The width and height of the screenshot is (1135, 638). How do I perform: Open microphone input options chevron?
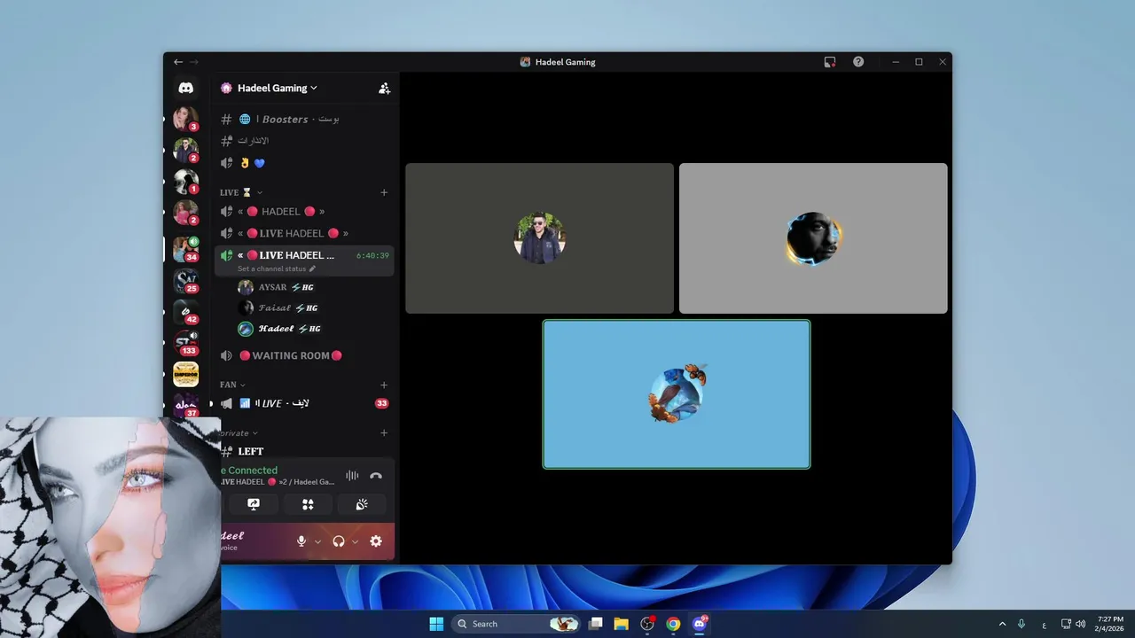coord(317,541)
